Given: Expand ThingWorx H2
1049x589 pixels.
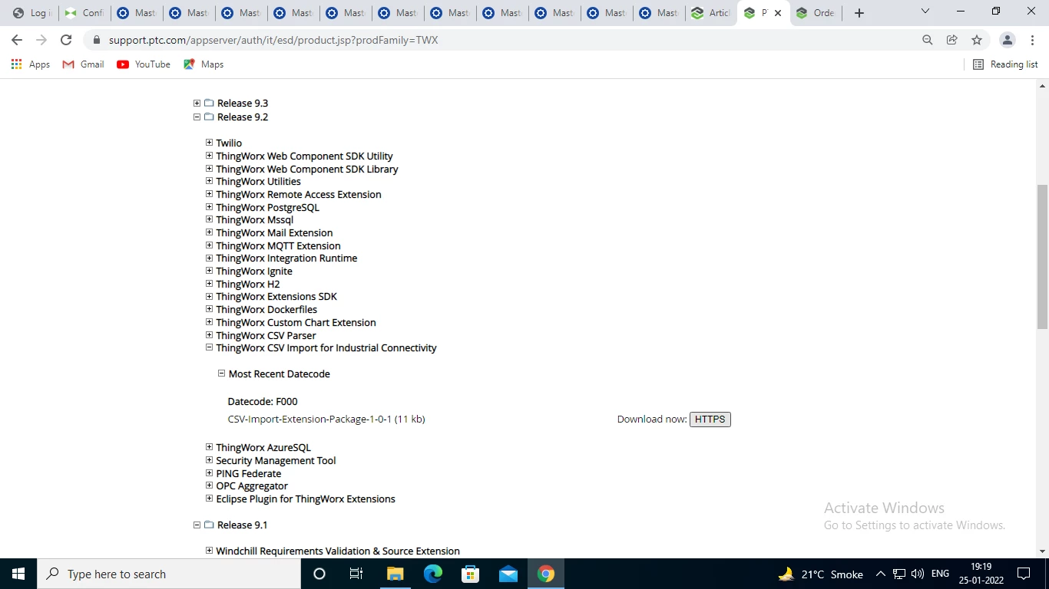Looking at the screenshot, I should click(209, 284).
